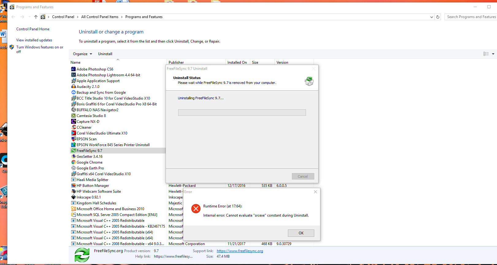Open the Organize dropdown menu
Viewport: 497px width, 265px height.
[82, 54]
